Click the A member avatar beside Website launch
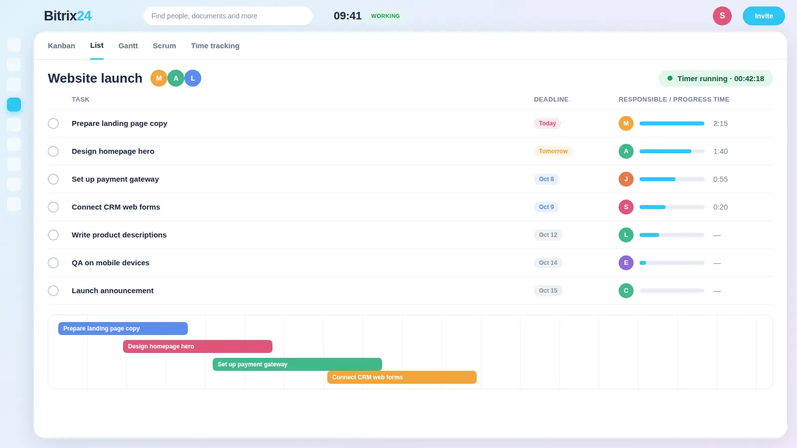This screenshot has height=448, width=797. pyautogui.click(x=176, y=78)
